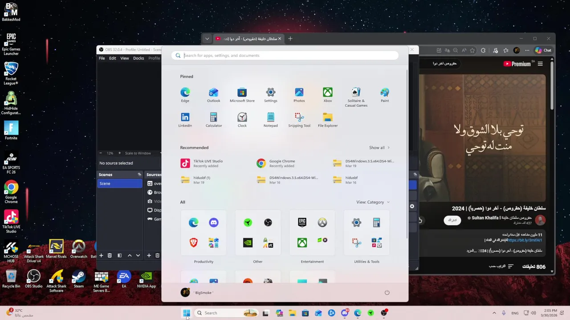570x320 pixels.
Task: Launch Notepad from pinned apps
Action: pos(270,120)
